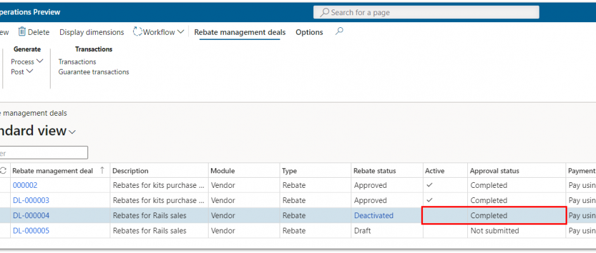Expand the Post dropdown under Generate
Viewport: 596px width, 253px height.
(30, 71)
